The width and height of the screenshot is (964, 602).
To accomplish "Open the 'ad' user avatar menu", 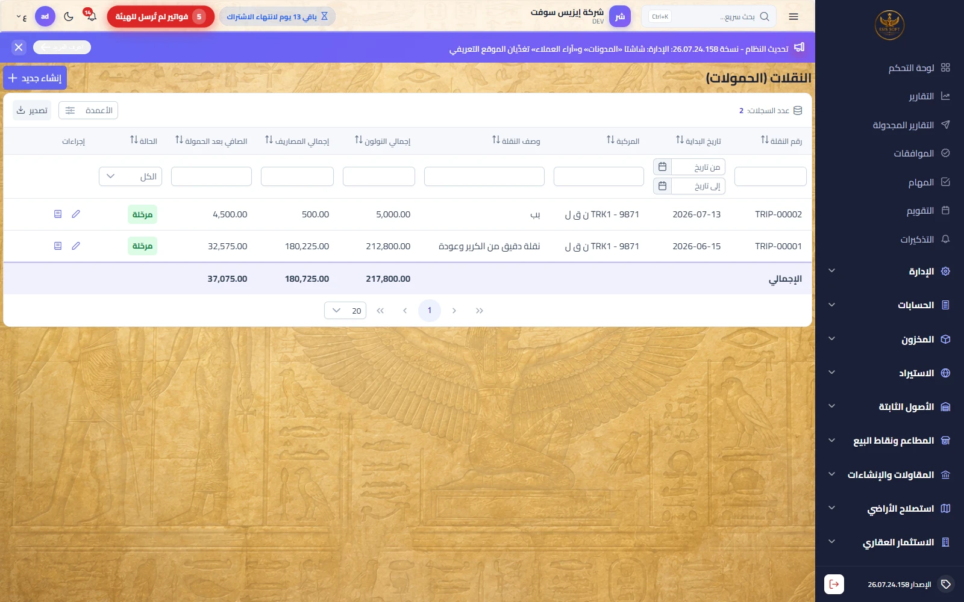I will 45,17.
